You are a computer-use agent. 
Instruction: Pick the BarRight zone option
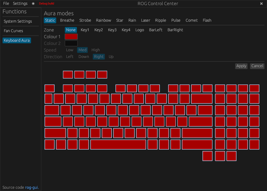click(x=175, y=30)
